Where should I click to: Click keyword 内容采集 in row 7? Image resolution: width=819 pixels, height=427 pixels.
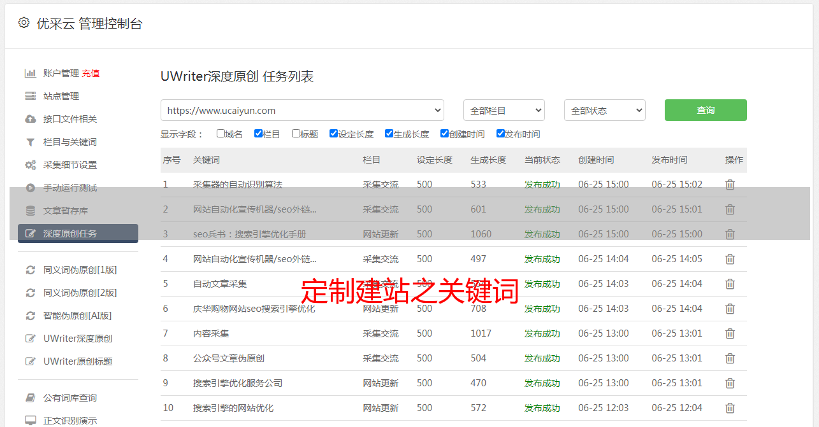click(211, 333)
